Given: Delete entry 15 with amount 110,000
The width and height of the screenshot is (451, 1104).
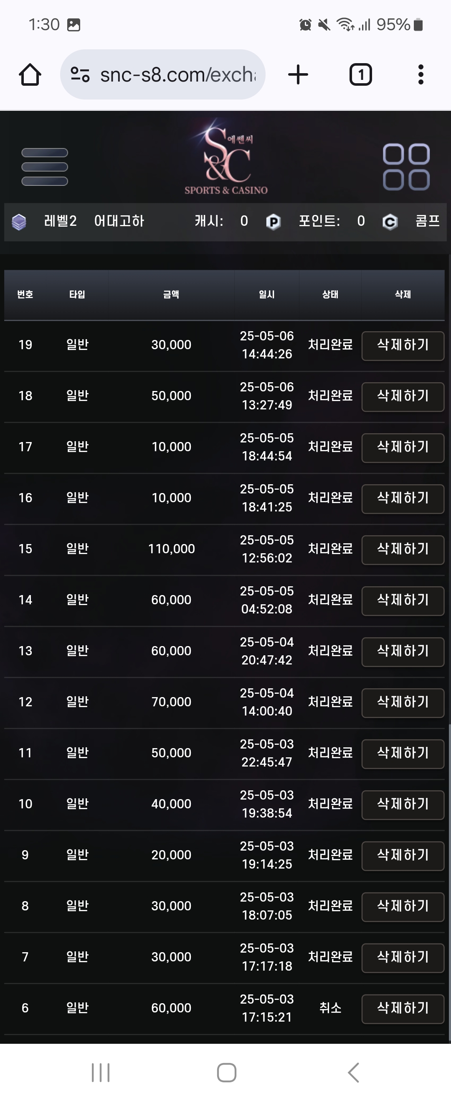Looking at the screenshot, I should 403,549.
